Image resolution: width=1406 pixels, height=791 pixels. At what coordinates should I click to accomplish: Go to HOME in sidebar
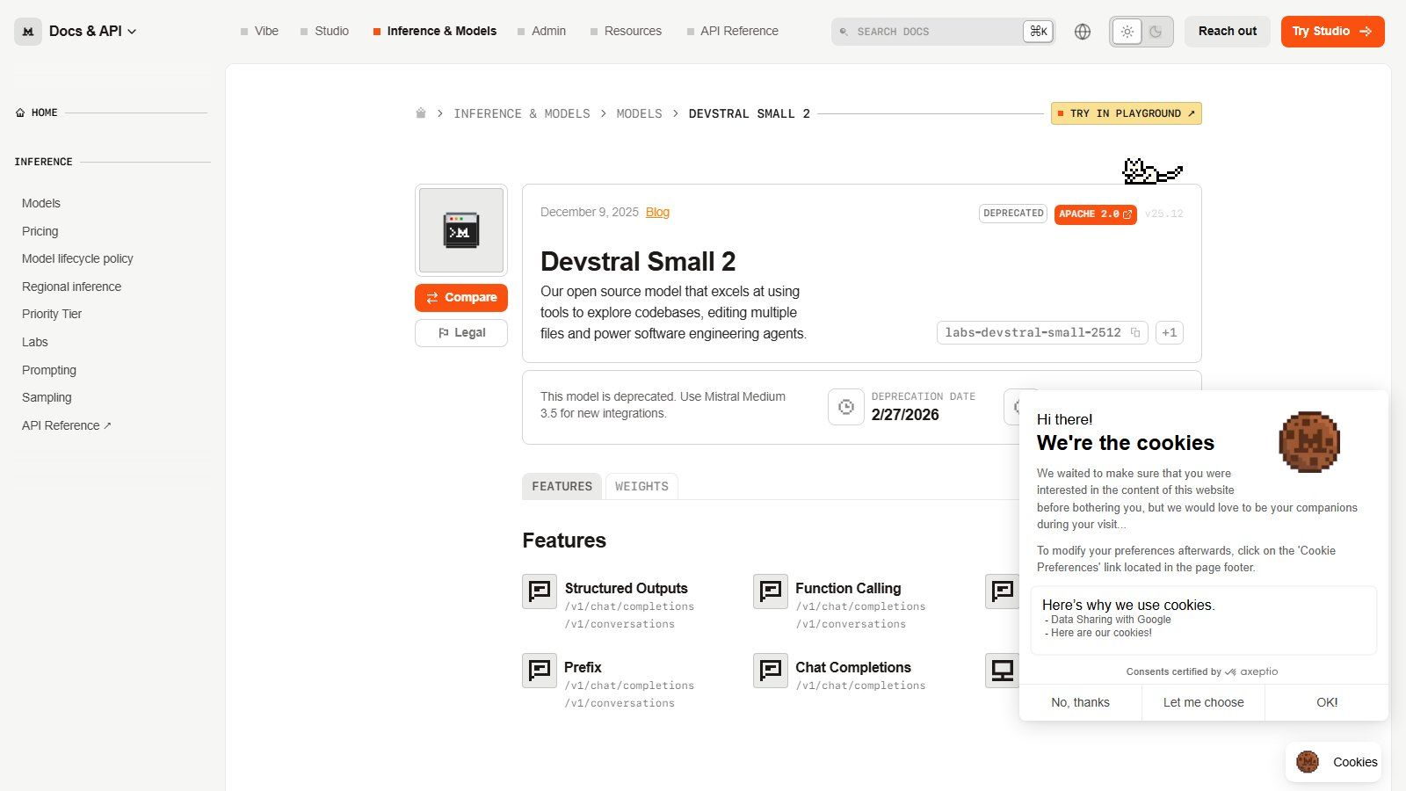pyautogui.click(x=37, y=112)
